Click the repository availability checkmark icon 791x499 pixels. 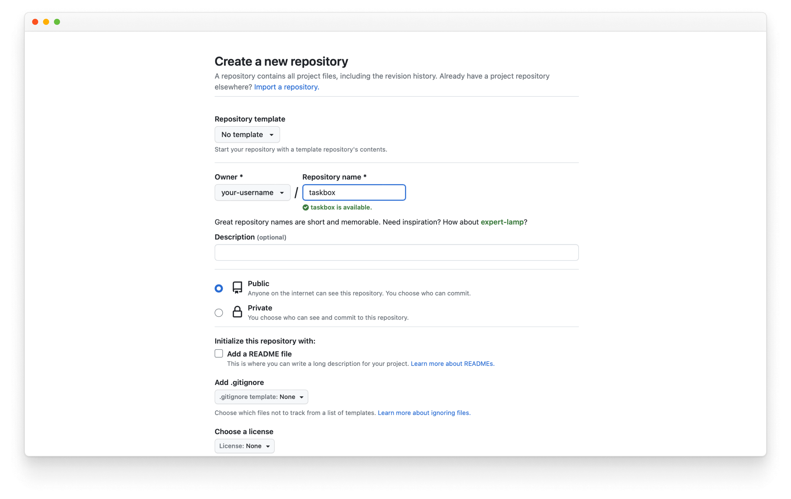(305, 207)
